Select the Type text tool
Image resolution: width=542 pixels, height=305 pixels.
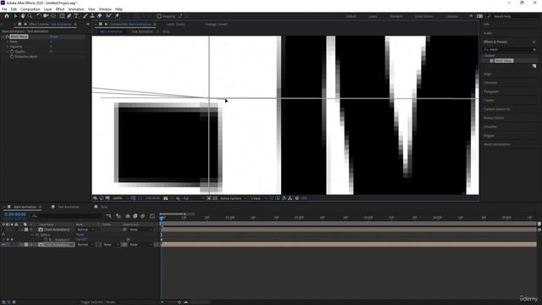(x=76, y=16)
